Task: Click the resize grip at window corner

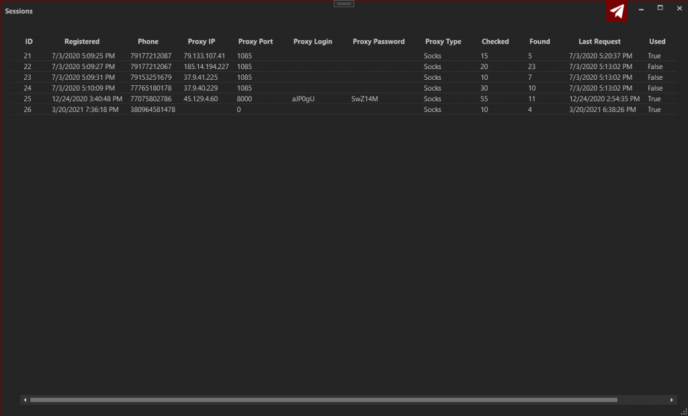Action: click(683, 411)
